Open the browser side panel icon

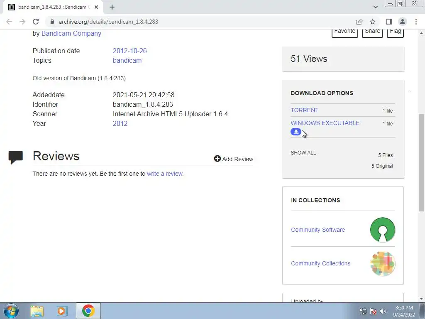click(389, 22)
